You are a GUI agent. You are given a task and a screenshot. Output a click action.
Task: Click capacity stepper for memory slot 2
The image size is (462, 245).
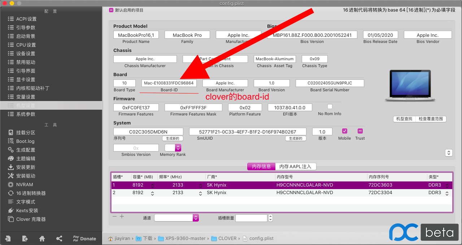coord(152,193)
